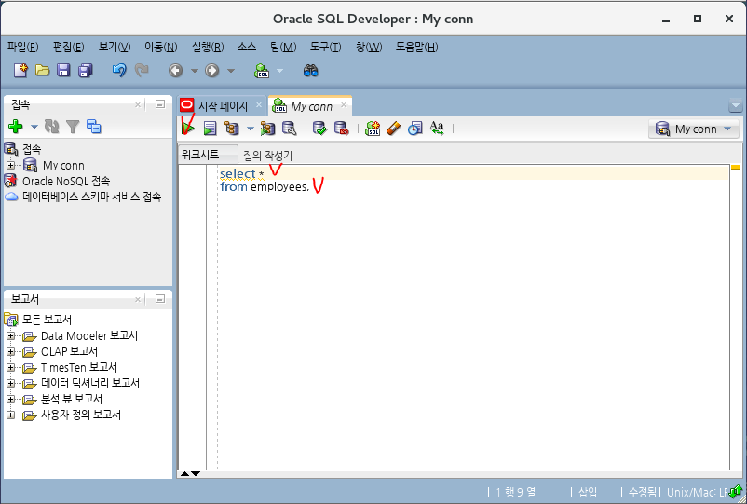This screenshot has width=747, height=504.
Task: Open the 도구(T) menu
Action: coord(325,48)
